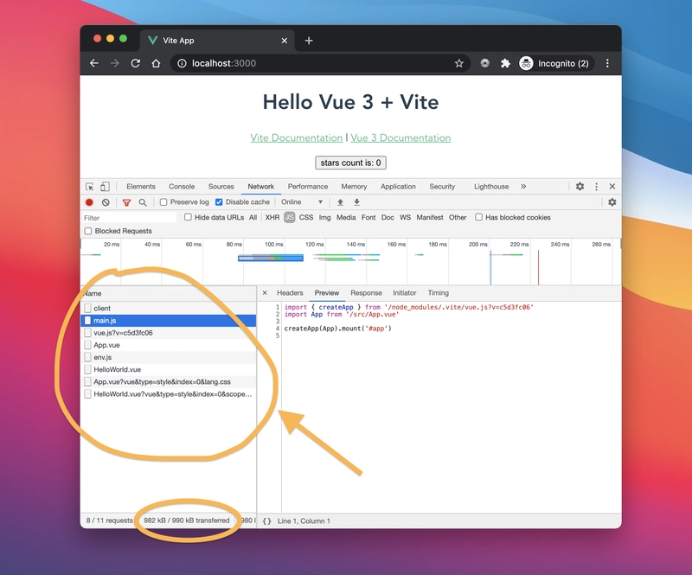The width and height of the screenshot is (692, 575).
Task: Filter requests by WS
Action: pos(405,218)
